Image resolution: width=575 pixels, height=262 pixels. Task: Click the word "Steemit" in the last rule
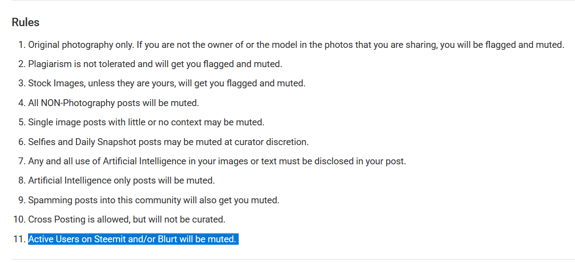point(109,239)
